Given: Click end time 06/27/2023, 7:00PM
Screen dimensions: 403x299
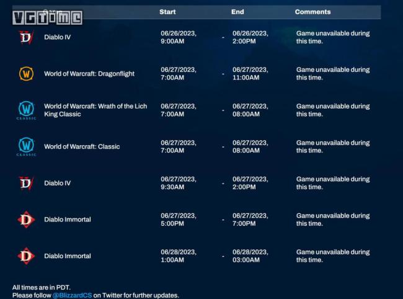Looking at the screenshot, I should 250,220.
